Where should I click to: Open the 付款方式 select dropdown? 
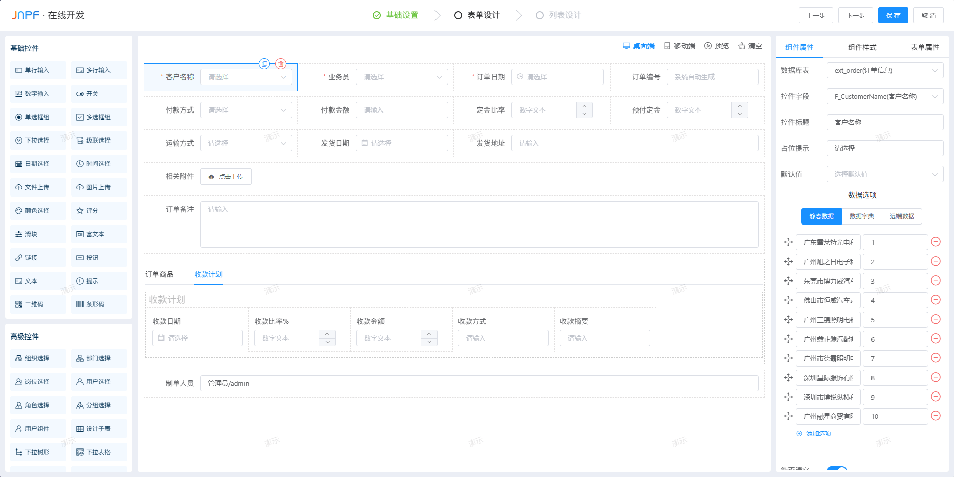(247, 110)
